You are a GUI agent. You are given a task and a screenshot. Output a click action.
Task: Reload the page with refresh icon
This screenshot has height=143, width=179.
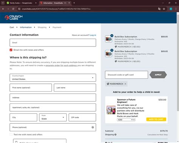pos(13,9)
